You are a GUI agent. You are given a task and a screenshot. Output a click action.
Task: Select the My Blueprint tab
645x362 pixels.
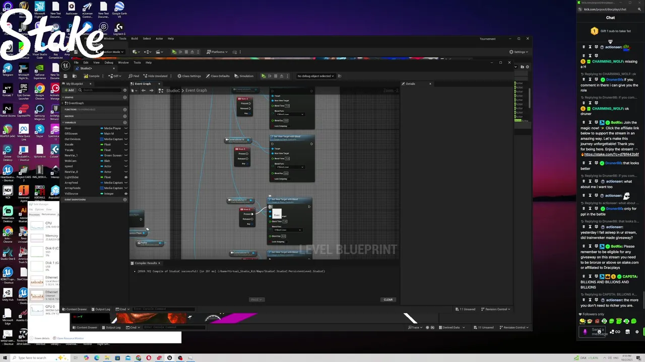point(75,83)
